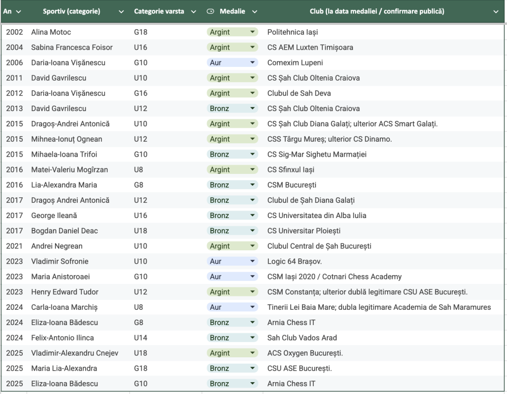Open Carla-Ioana Marchiș's Aur medal dropdown

pyautogui.click(x=232, y=307)
